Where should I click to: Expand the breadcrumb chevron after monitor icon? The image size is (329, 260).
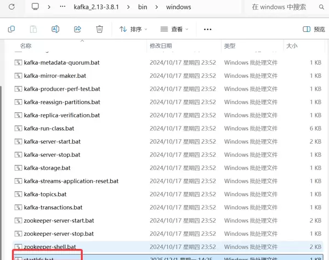[x=49, y=7]
